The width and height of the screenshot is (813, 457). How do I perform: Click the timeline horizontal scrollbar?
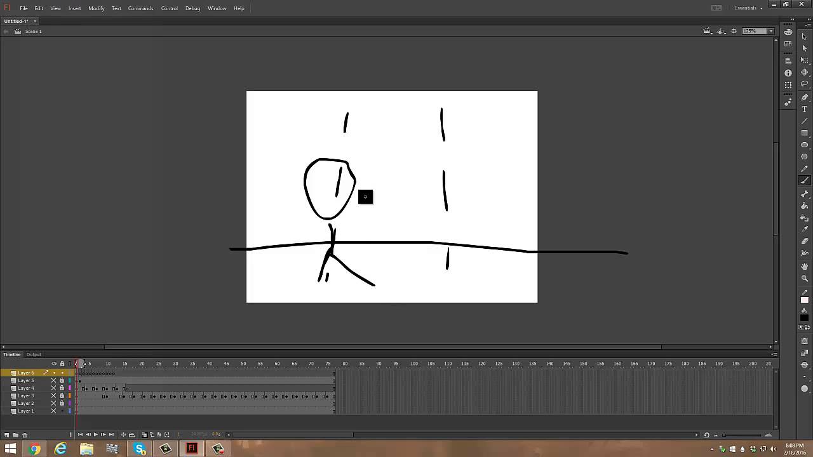coord(290,435)
